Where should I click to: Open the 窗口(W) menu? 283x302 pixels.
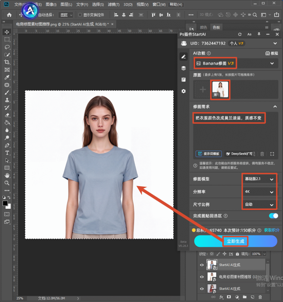(x=159, y=4)
